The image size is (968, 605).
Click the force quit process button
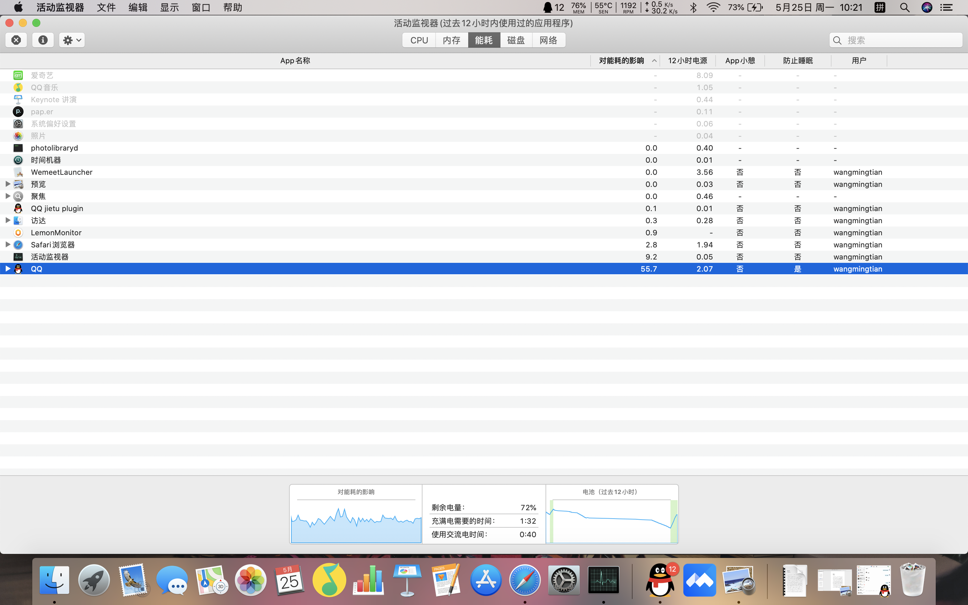pyautogui.click(x=16, y=40)
